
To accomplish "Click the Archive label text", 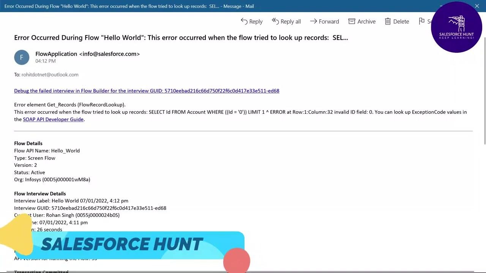I will pos(366,22).
